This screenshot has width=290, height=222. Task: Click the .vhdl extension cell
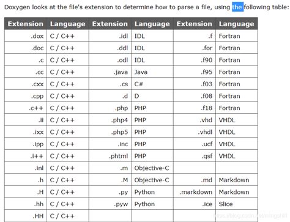click(x=195, y=132)
